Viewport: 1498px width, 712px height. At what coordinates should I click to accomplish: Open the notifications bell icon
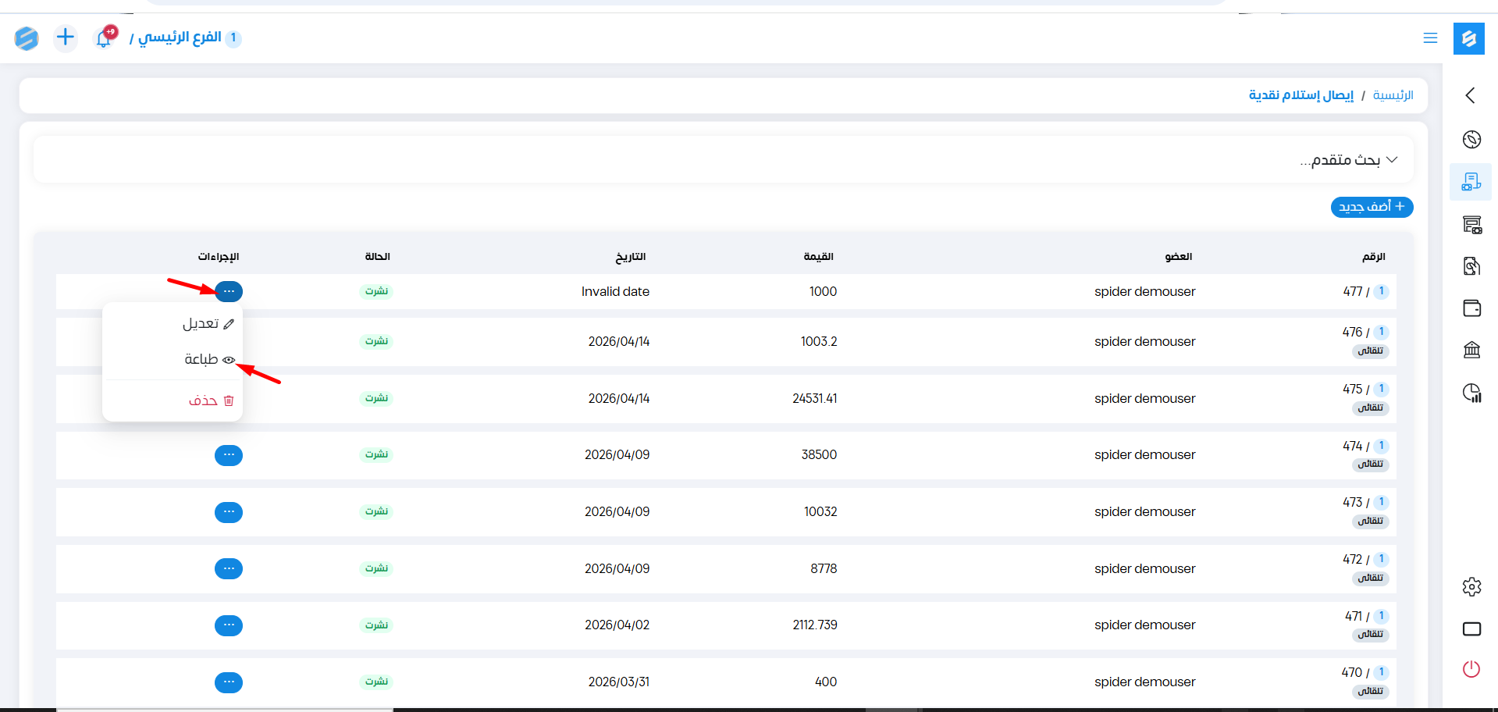(x=104, y=37)
